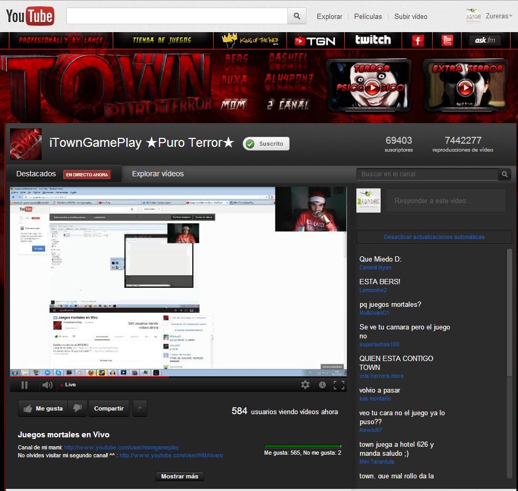Open video settings gear
518x491 pixels.
pyautogui.click(x=305, y=385)
